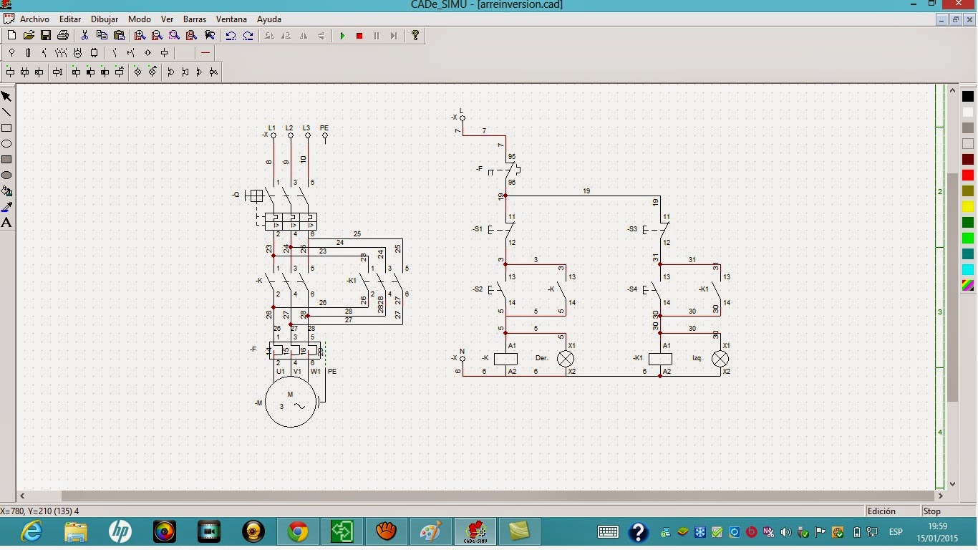The image size is (978, 550).
Task: Switch to CADe-SIMU taskbar button
Action: pos(475,532)
